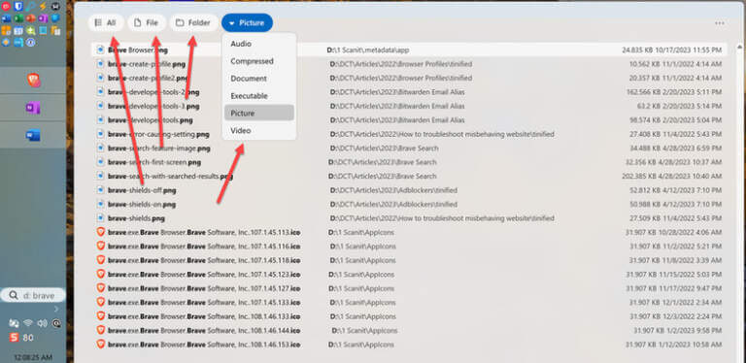This screenshot has width=746, height=363.
Task: Choose Picture in the type menu list
Action: [x=259, y=114]
